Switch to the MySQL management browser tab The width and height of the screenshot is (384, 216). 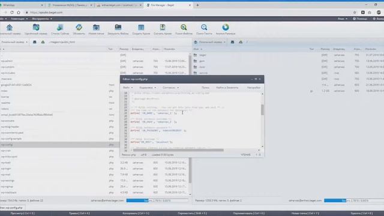coord(70,5)
